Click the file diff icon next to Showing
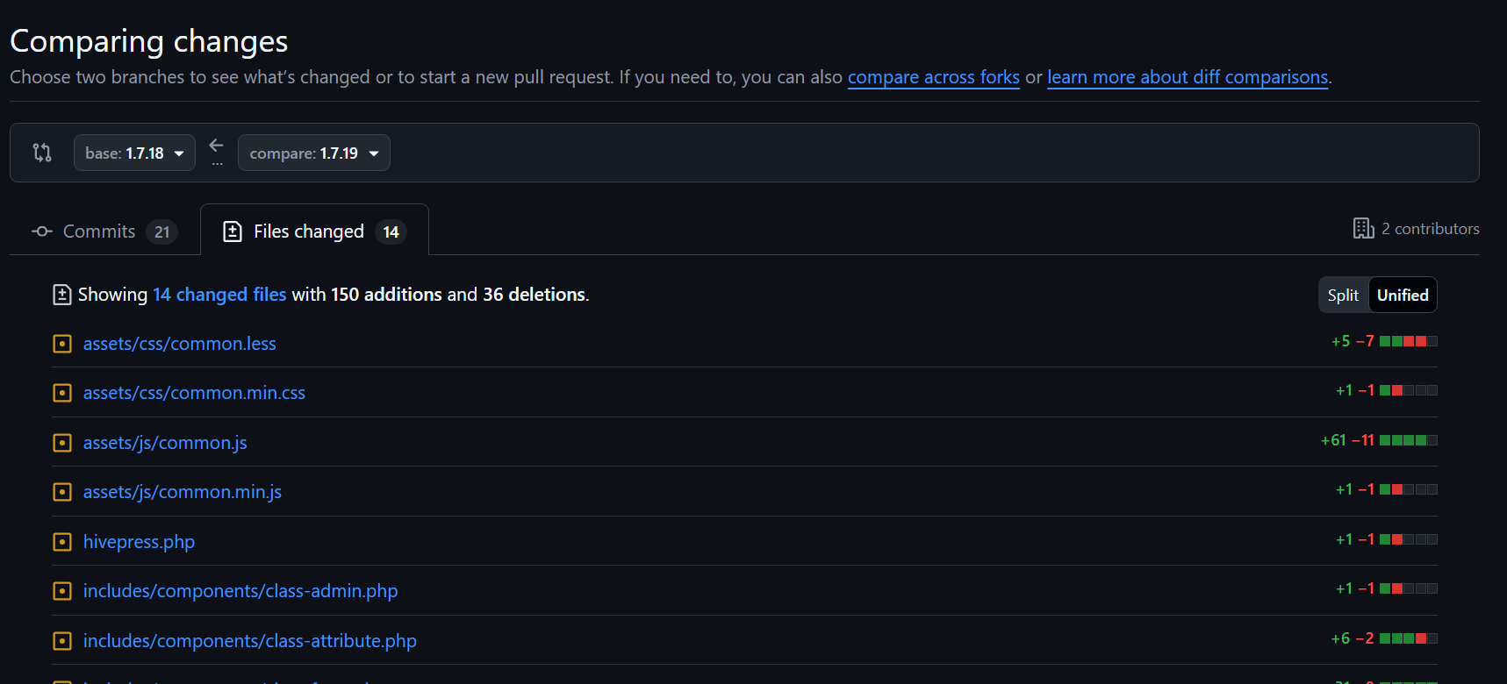 click(x=61, y=295)
